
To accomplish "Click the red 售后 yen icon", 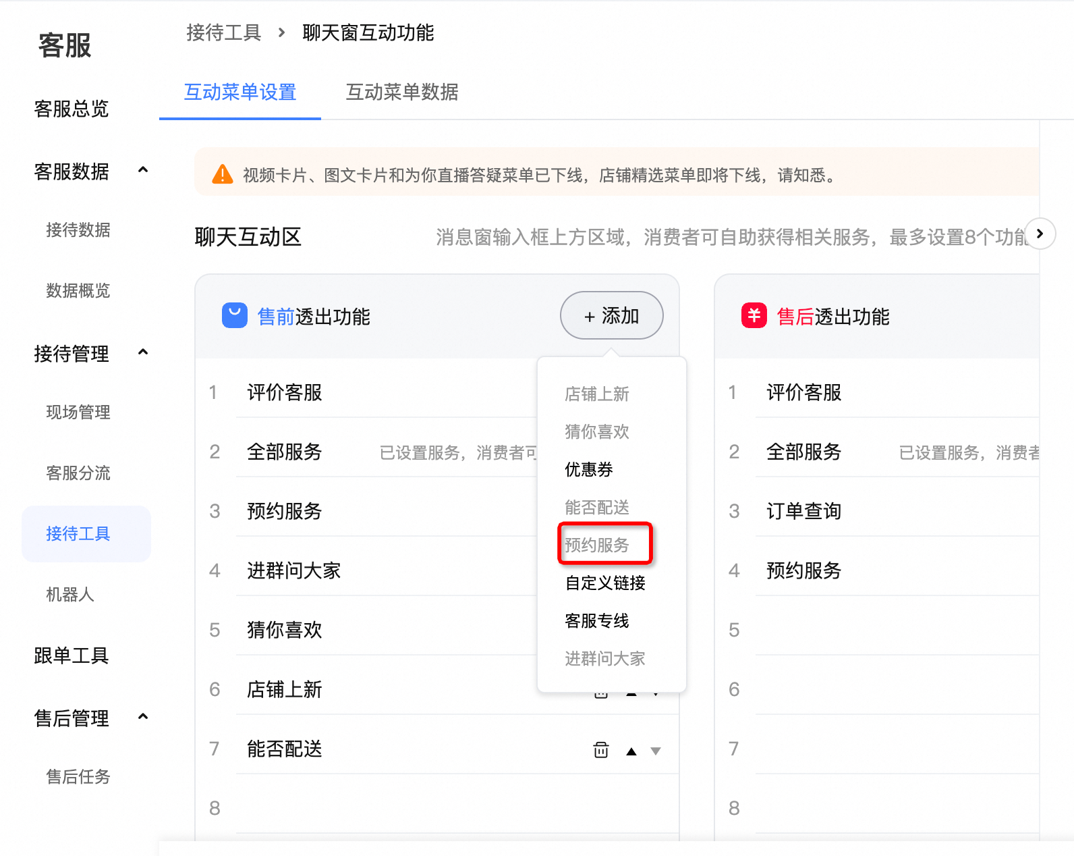I will pyautogui.click(x=754, y=315).
